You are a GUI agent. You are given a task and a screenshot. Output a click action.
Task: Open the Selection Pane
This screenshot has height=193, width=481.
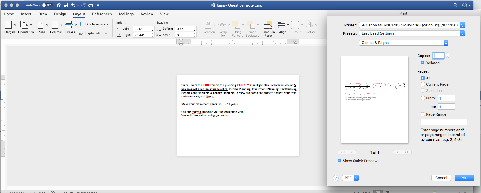(x=268, y=25)
